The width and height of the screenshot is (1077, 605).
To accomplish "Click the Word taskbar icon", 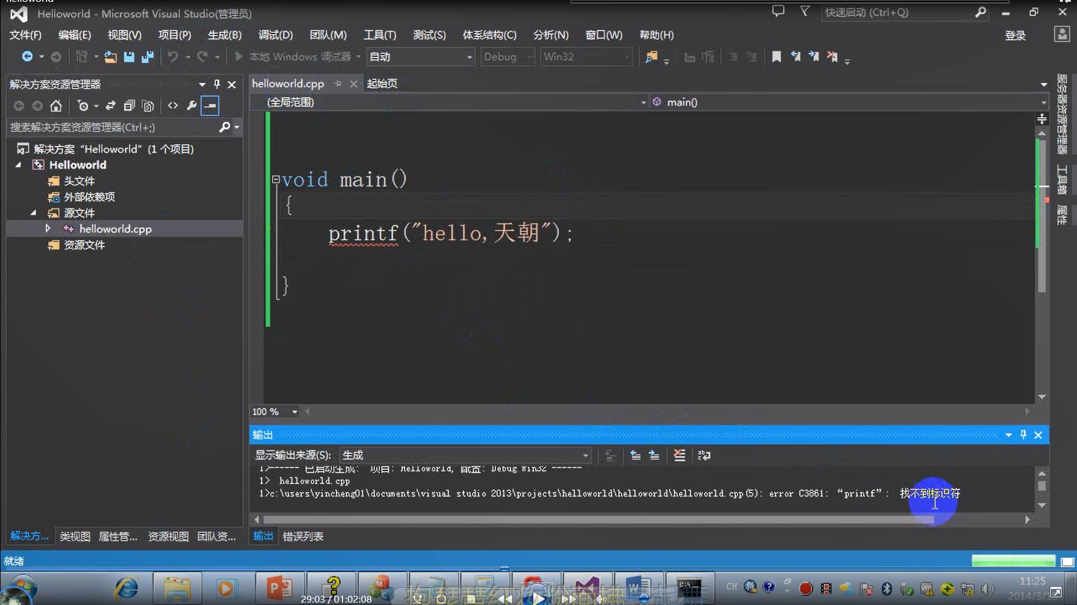I will (x=638, y=588).
